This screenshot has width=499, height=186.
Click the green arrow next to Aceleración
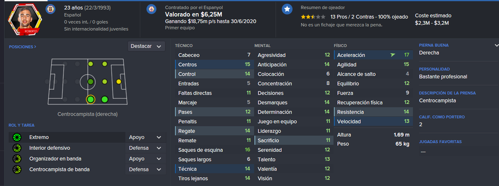393,55
